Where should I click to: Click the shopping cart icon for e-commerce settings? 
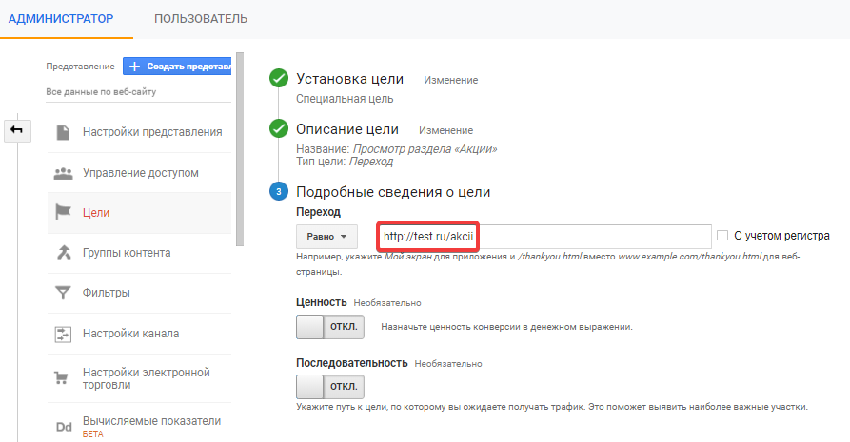click(61, 377)
